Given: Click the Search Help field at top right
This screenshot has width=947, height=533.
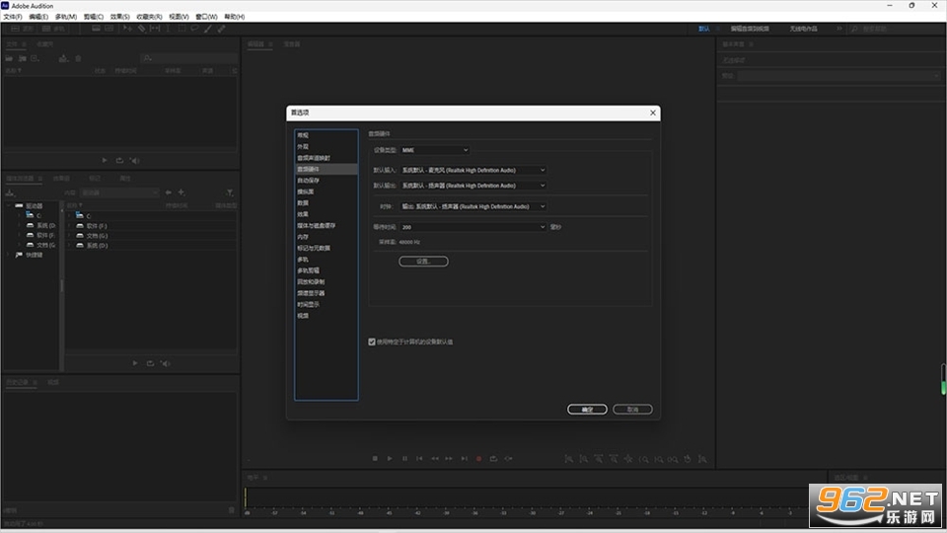Looking at the screenshot, I should tap(897, 29).
